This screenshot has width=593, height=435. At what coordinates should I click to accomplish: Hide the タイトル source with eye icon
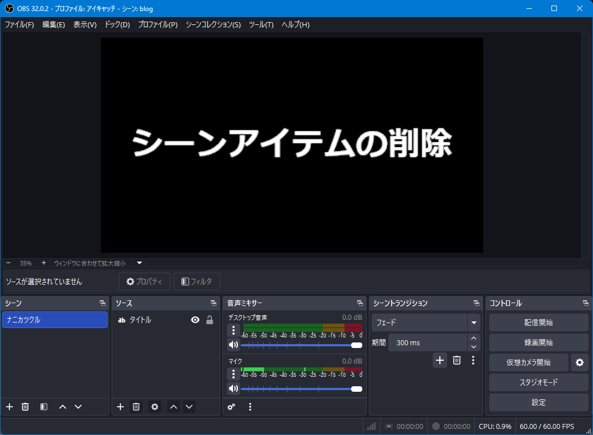point(195,320)
